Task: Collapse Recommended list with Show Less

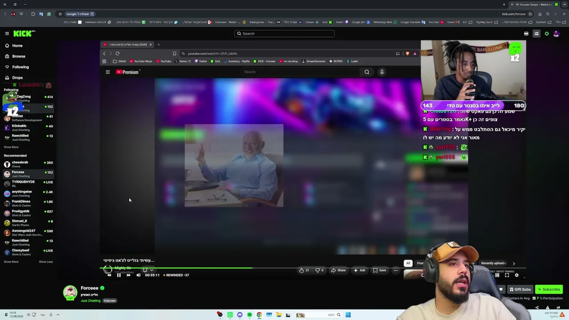Action: [46, 262]
